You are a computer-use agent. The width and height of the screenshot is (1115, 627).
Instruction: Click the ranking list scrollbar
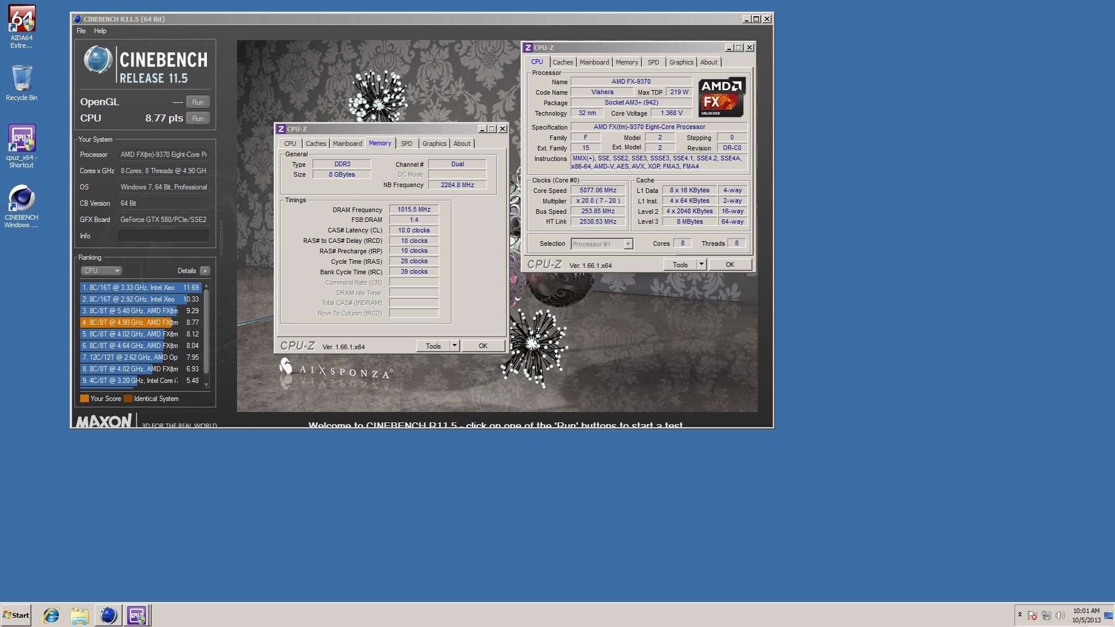[206, 331]
